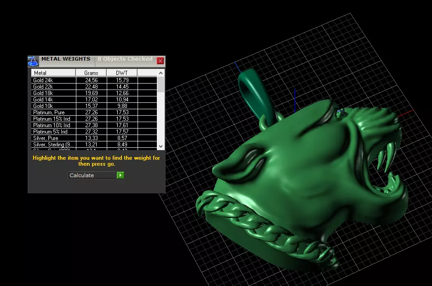Select the Silver, Sterling row
Viewport: 432px width, 286px height.
point(94,144)
